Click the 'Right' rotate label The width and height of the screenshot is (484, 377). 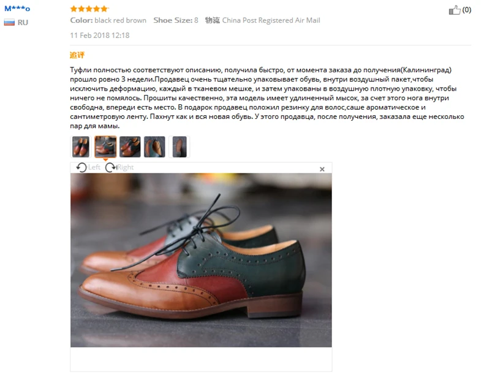coord(125,167)
